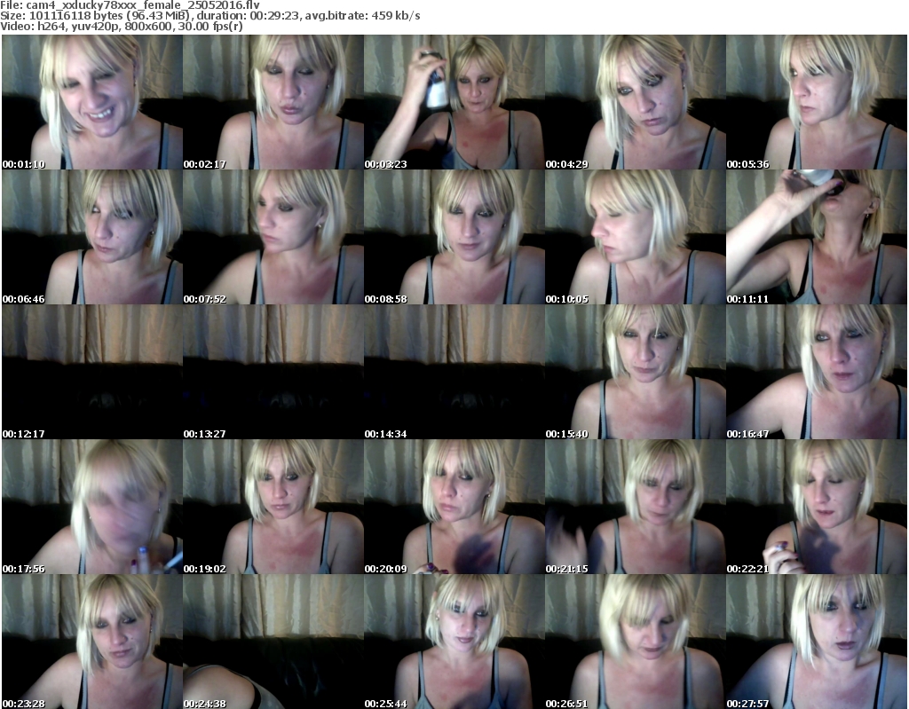Select the thumbnail stamped 00:11:11
Screen dimensions: 909x709
(817, 237)
